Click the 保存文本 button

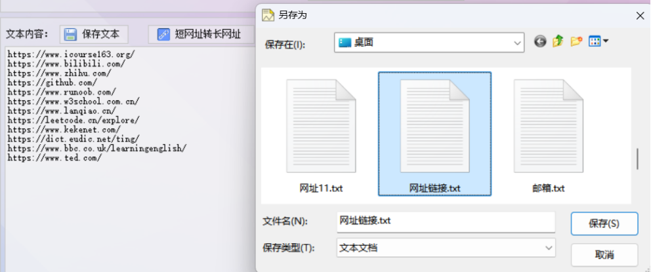94,35
